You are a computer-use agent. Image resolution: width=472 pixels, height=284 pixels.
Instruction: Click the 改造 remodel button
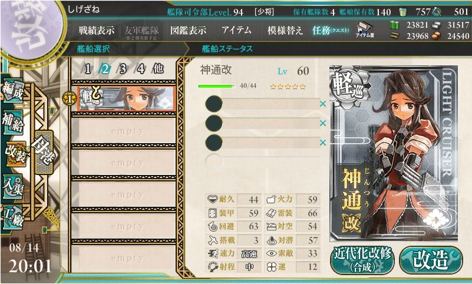tap(431, 260)
